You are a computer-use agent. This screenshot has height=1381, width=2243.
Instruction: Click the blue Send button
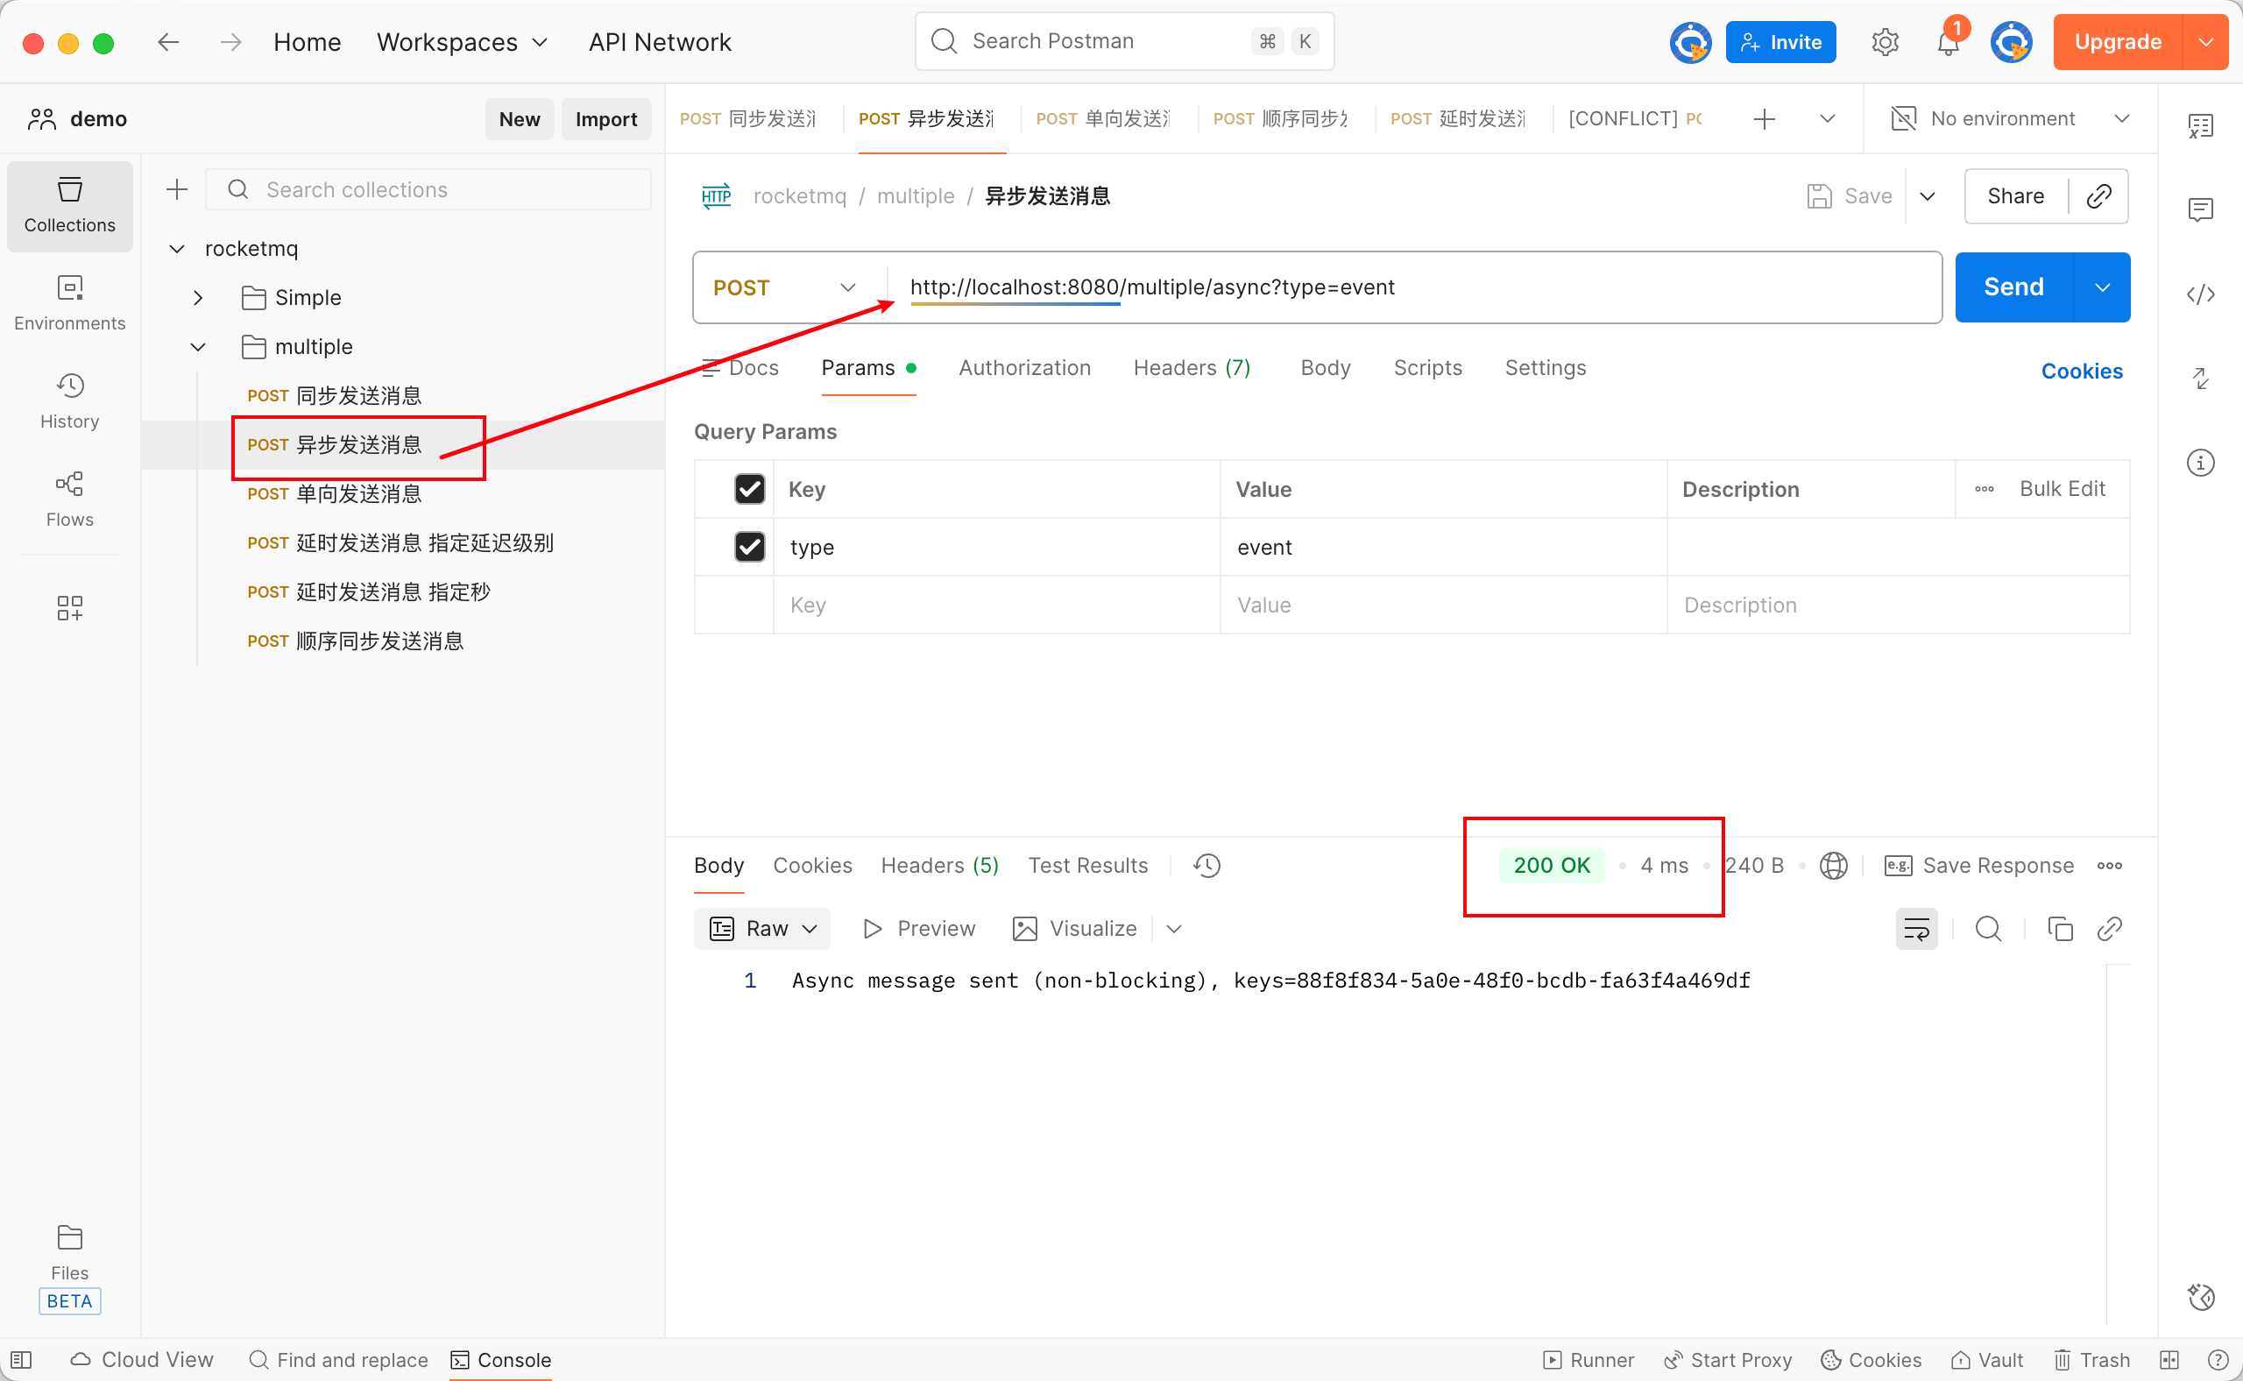tap(2013, 287)
